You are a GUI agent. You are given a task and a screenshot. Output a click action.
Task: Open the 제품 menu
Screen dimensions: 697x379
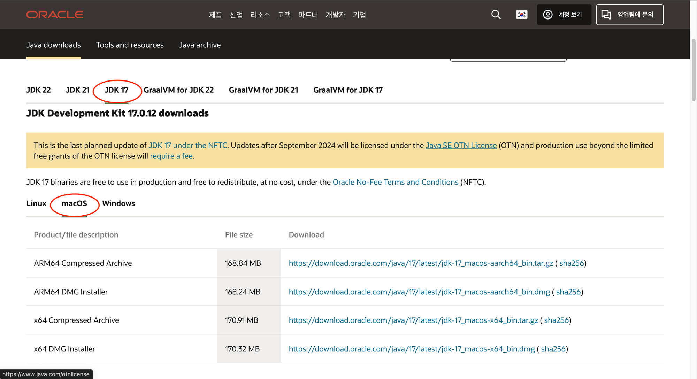click(215, 15)
